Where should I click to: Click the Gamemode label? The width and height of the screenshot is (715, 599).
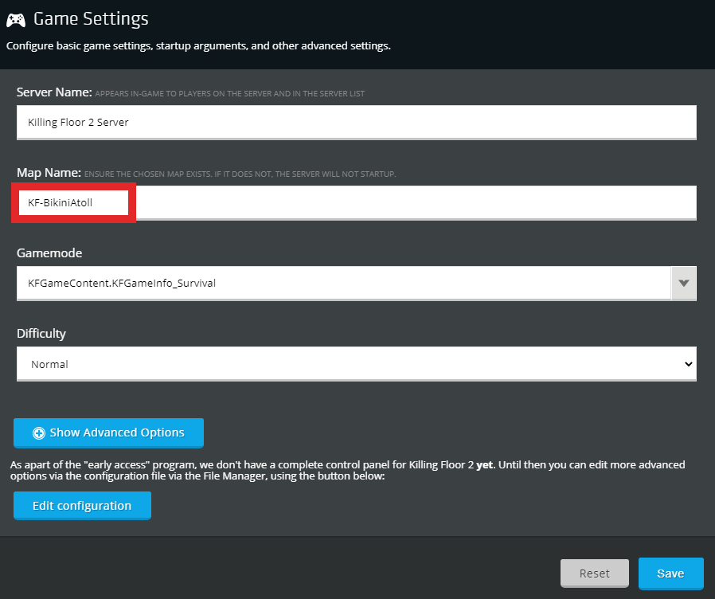coord(49,253)
